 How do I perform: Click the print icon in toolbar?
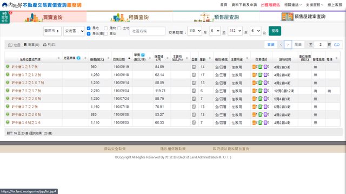click(45, 45)
